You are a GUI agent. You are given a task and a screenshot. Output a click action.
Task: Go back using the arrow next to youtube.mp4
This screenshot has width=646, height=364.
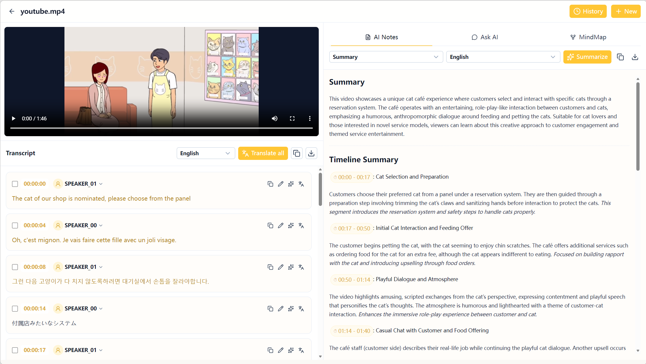(12, 11)
